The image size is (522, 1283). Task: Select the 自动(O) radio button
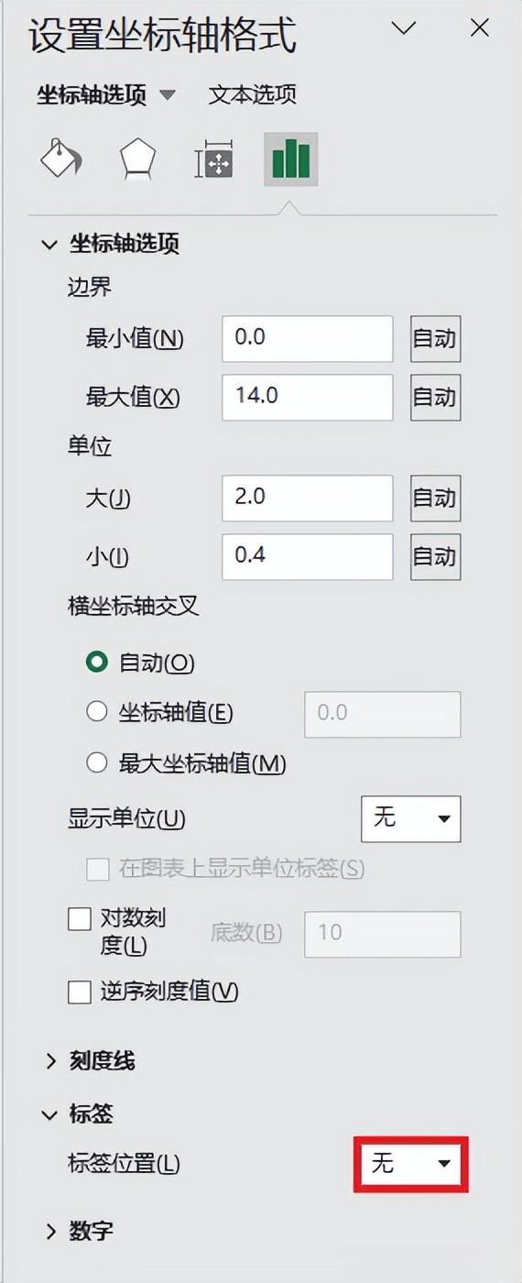pyautogui.click(x=97, y=662)
